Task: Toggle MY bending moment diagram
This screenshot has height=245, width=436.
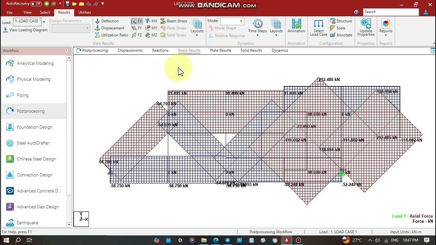Action: click(x=151, y=28)
